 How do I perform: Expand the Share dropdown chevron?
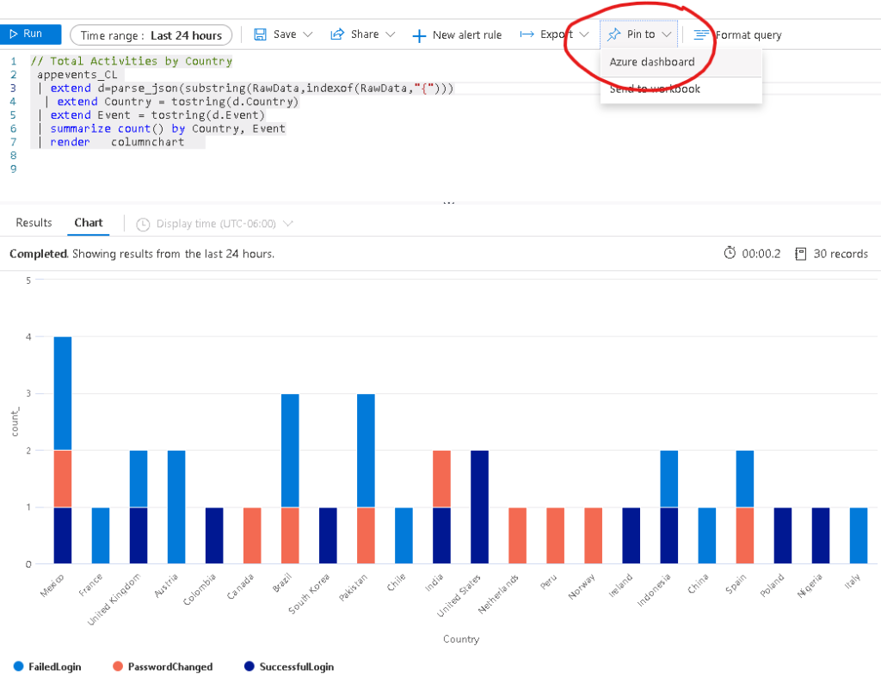pyautogui.click(x=391, y=35)
